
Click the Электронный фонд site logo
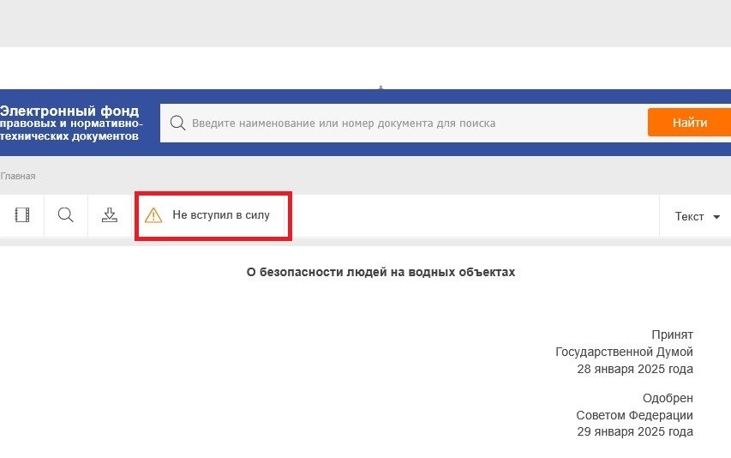(x=69, y=111)
